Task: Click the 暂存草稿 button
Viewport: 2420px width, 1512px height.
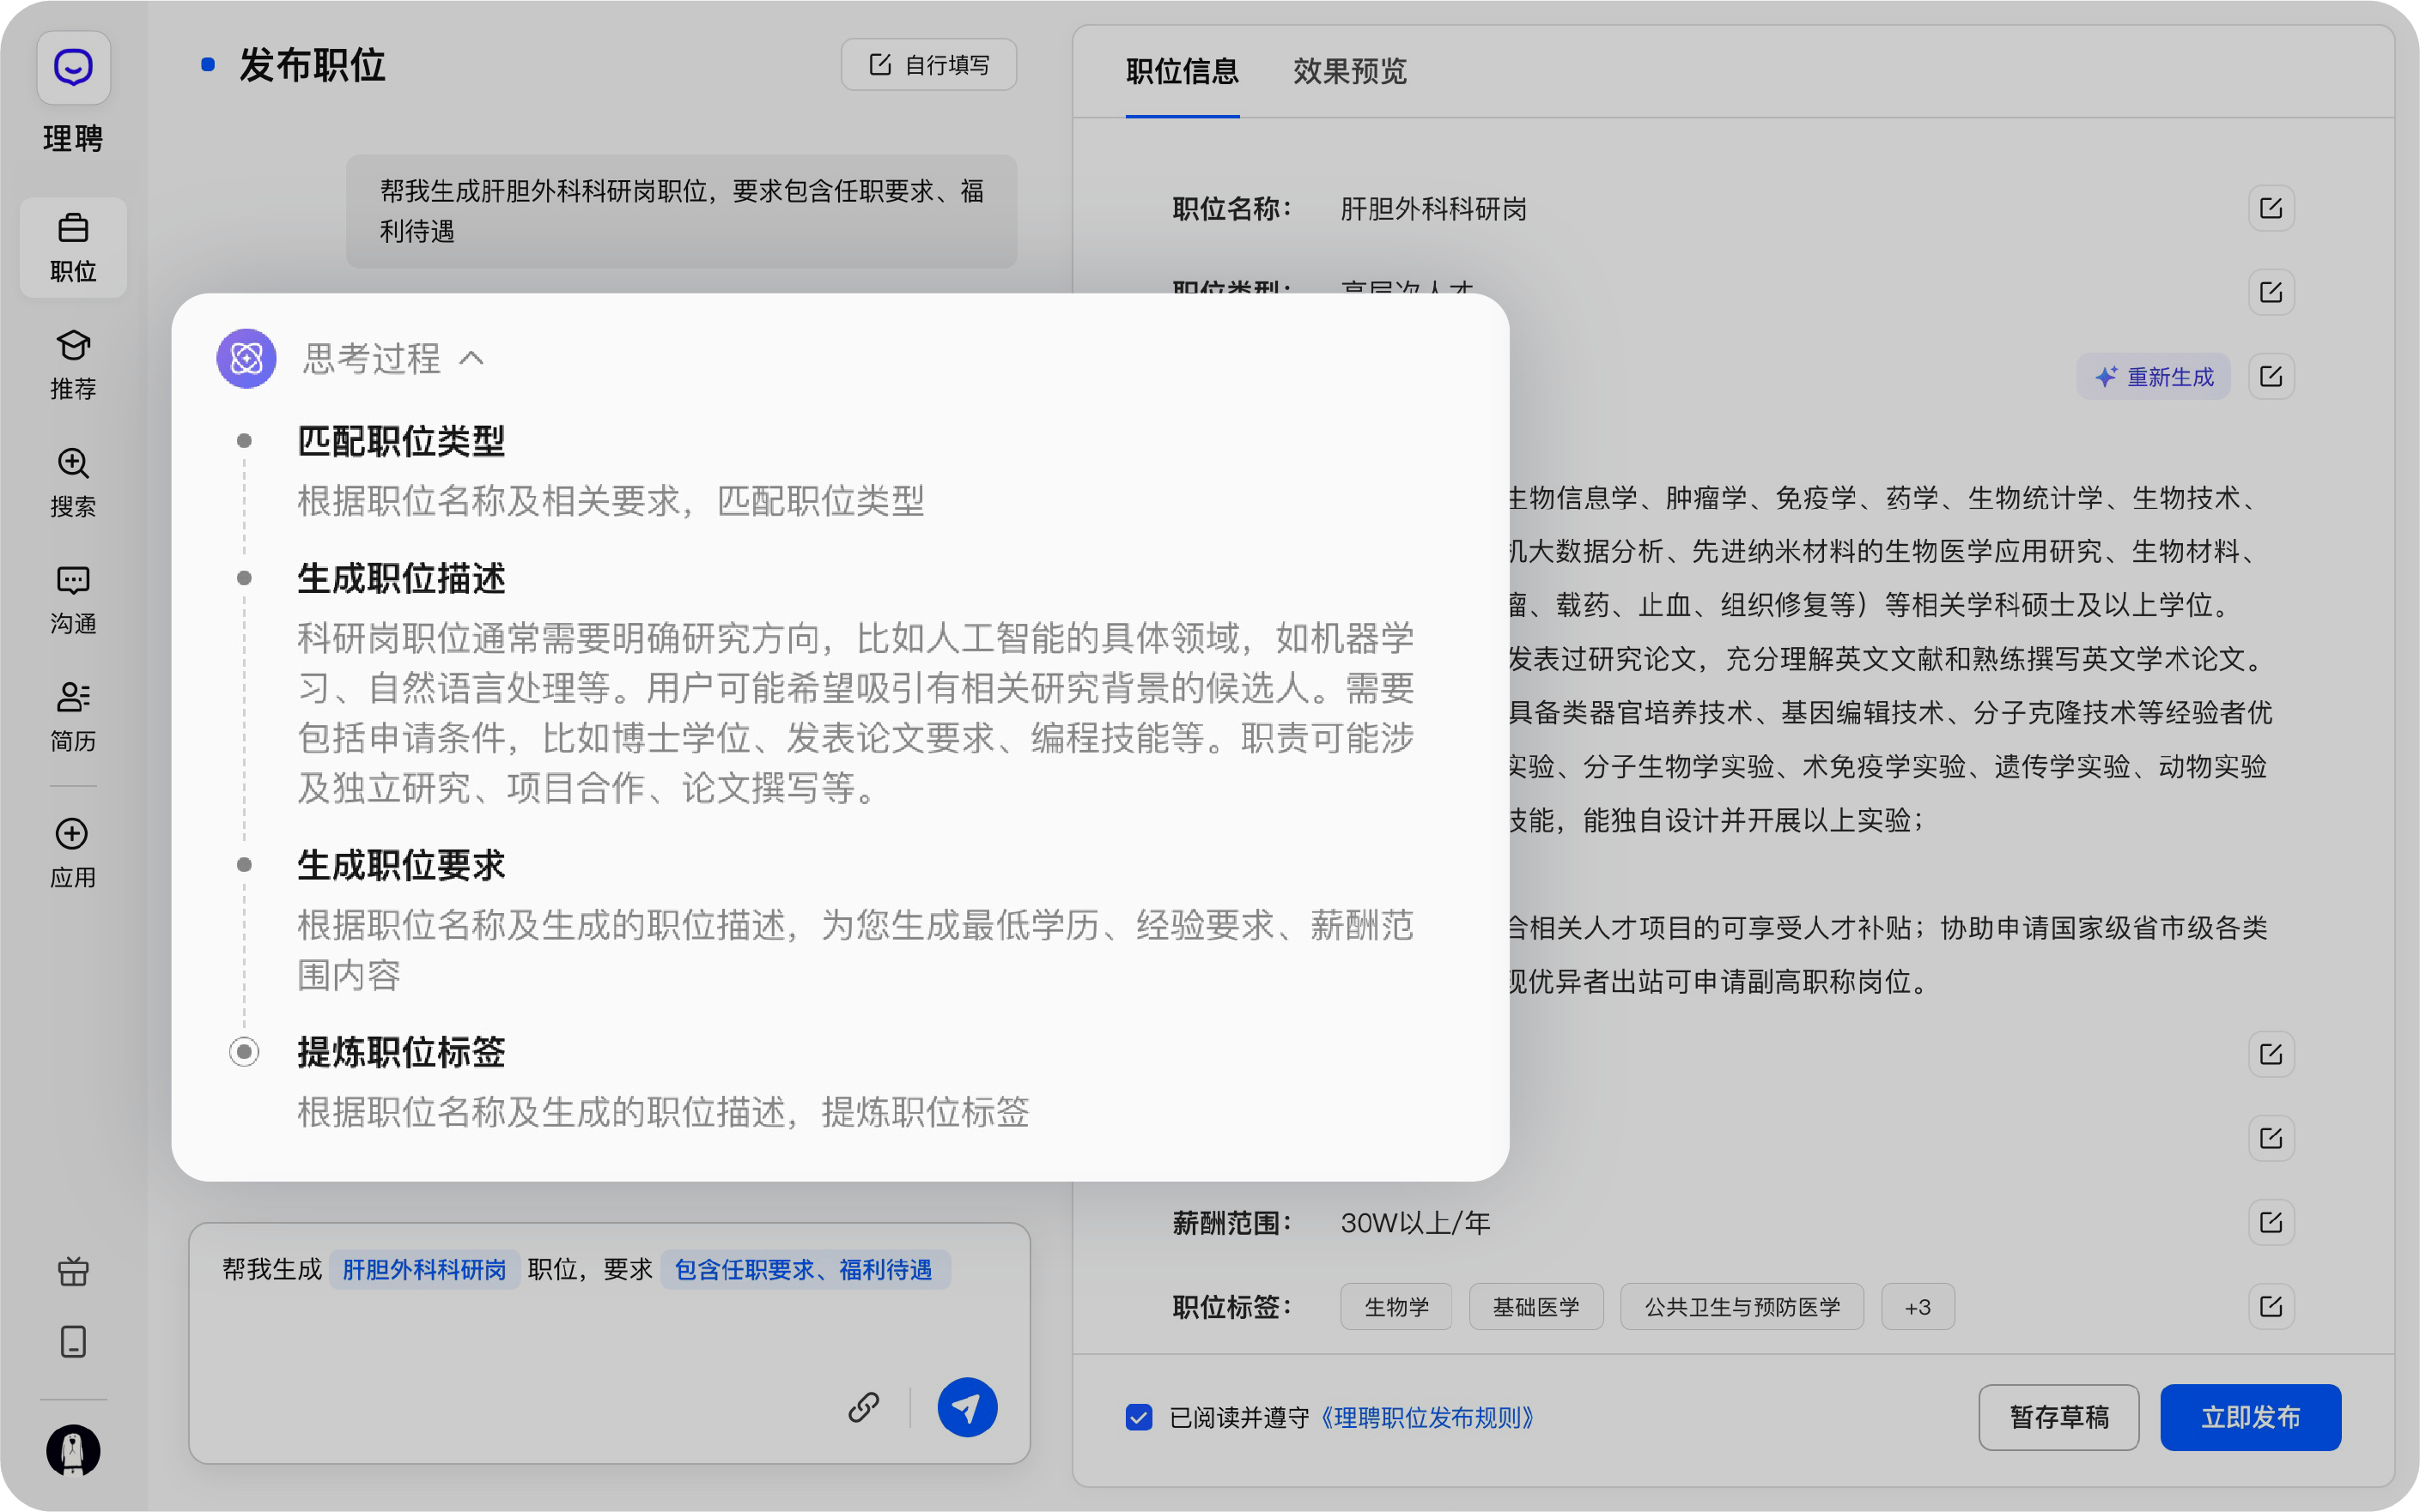Action: pos(2058,1417)
